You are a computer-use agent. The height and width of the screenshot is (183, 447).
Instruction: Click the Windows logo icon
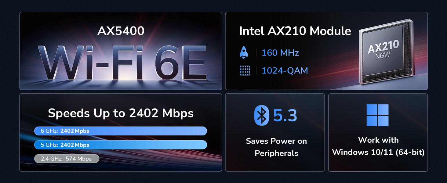click(377, 115)
